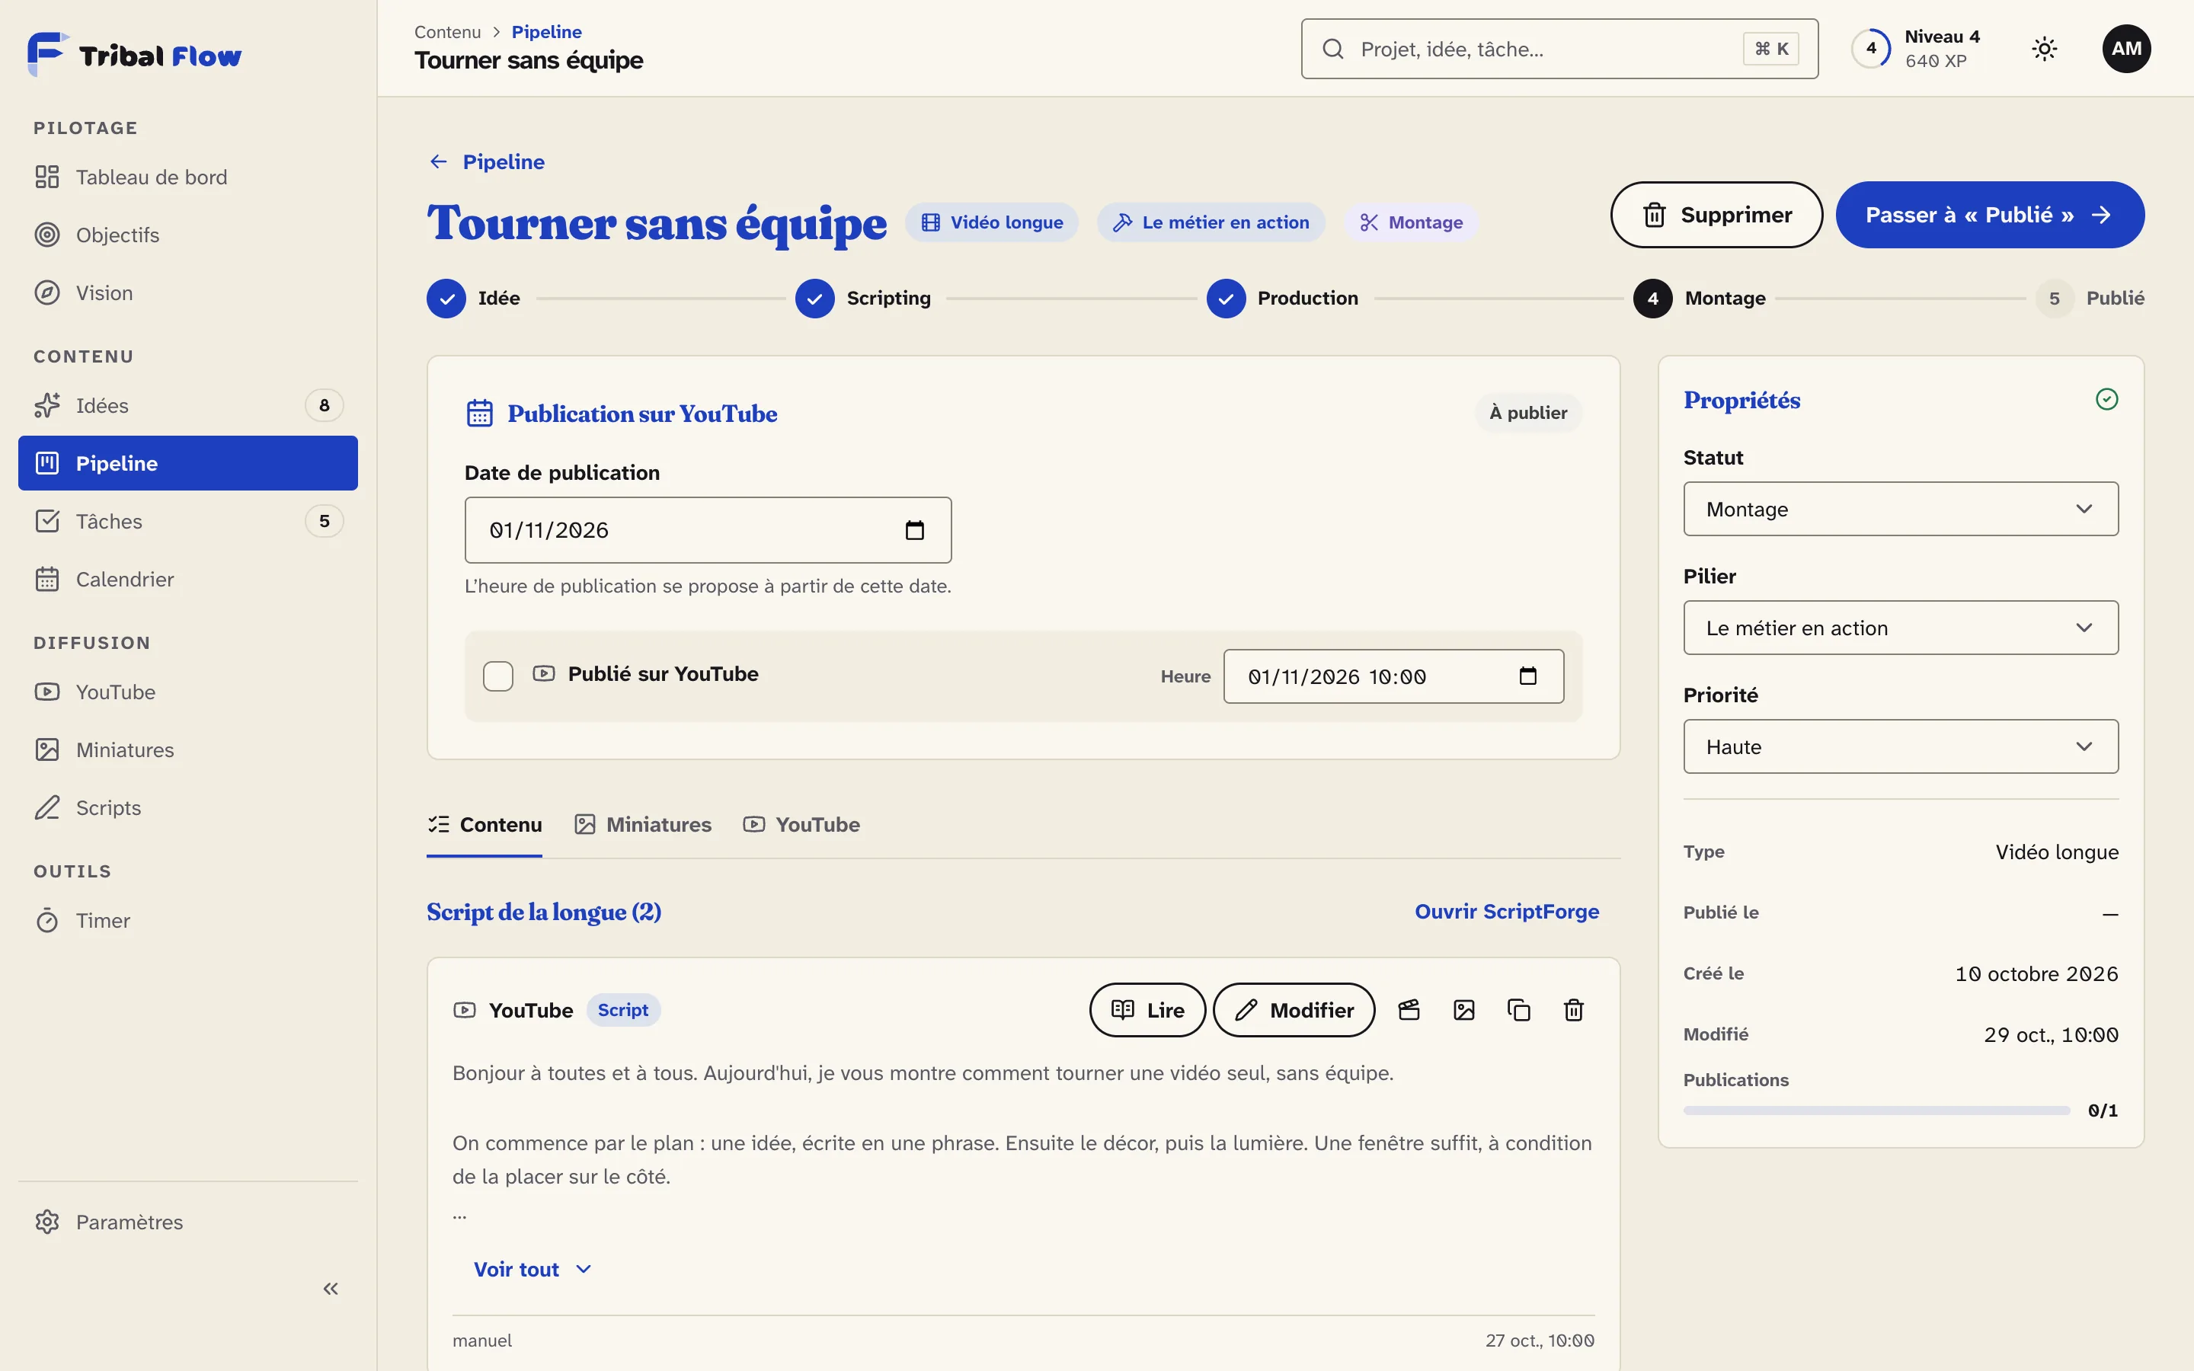Viewport: 2194px width, 1371px height.
Task: Check the Publié sur YouTube checkbox
Action: 497,676
